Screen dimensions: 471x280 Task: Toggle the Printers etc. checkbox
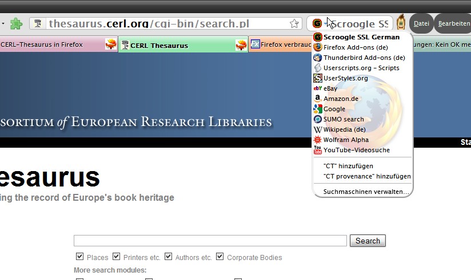(x=116, y=257)
